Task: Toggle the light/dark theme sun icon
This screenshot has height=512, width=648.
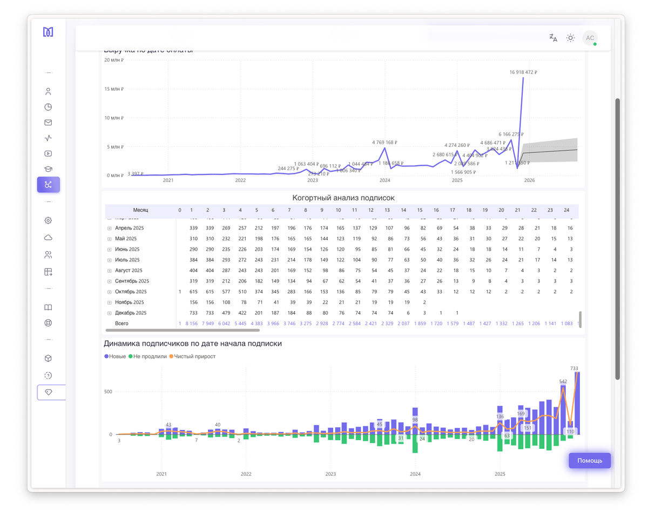Action: tap(570, 38)
